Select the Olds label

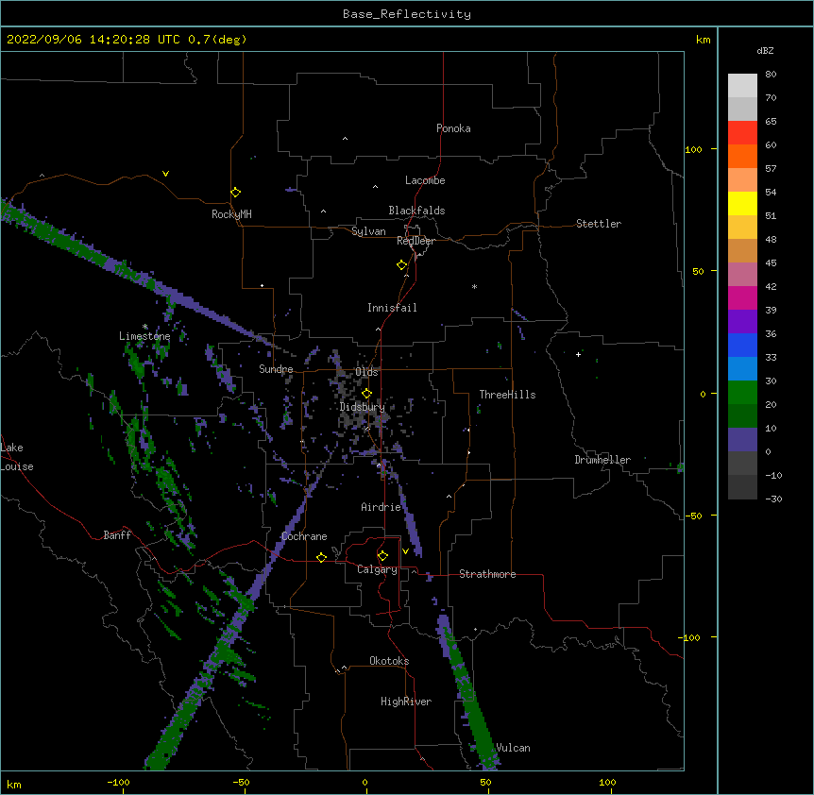click(x=366, y=372)
